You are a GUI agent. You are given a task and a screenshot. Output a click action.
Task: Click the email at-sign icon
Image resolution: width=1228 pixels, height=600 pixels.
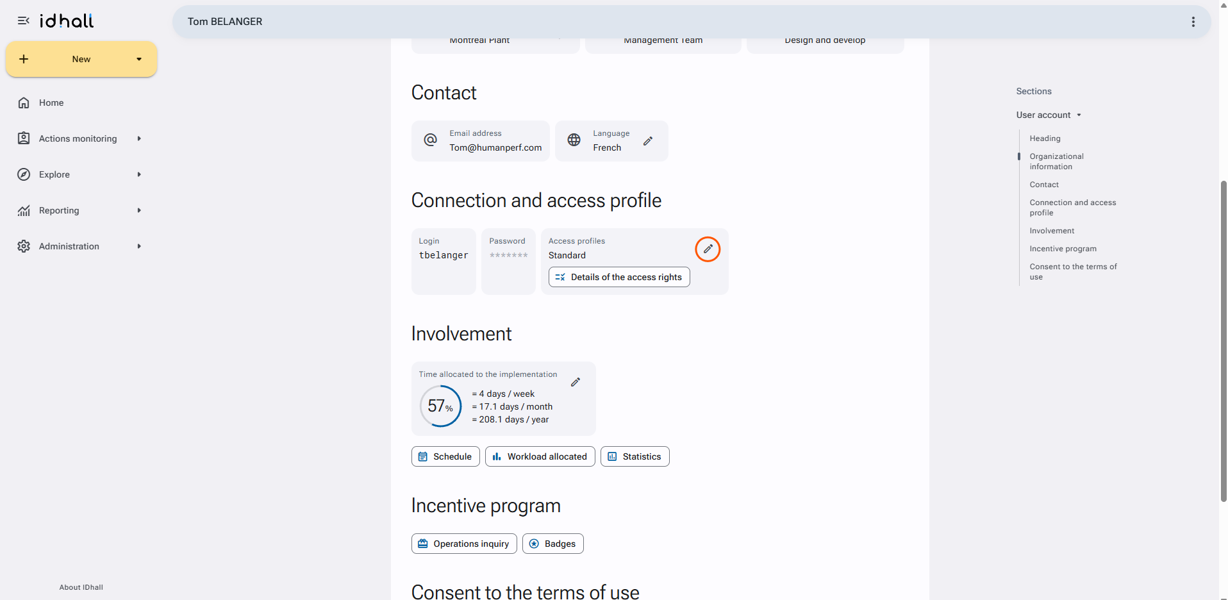[x=431, y=140]
